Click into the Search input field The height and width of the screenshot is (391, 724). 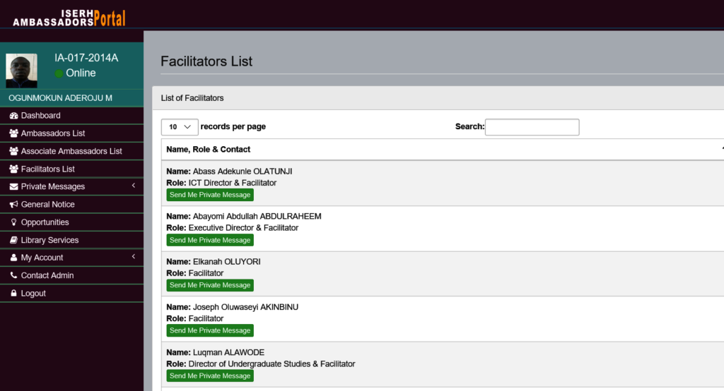click(x=532, y=127)
